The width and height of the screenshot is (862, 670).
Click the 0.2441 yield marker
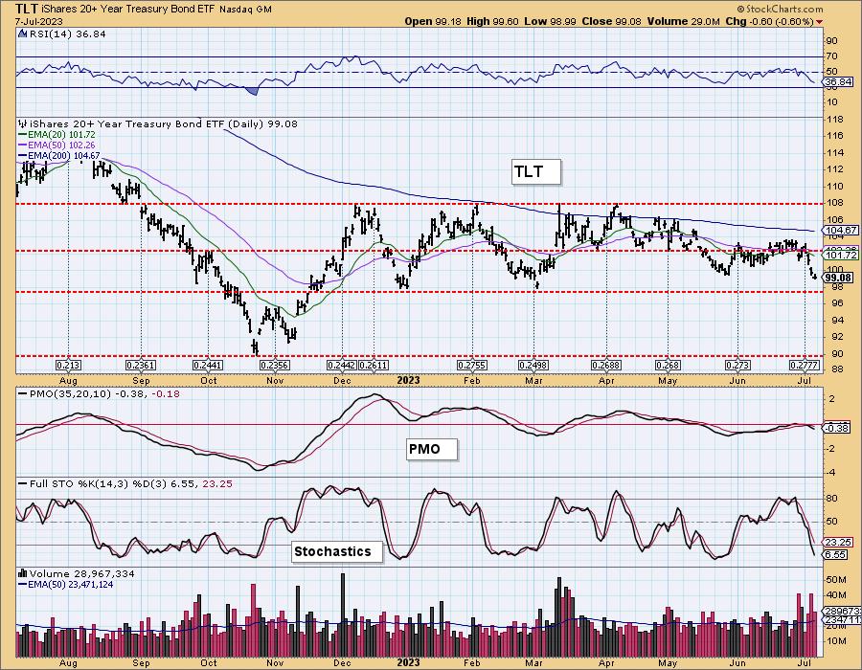pos(208,366)
